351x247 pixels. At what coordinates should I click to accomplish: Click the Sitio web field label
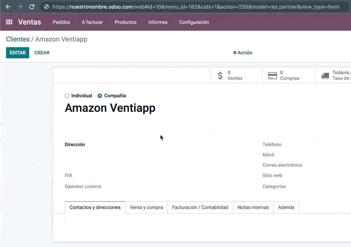pos(272,175)
